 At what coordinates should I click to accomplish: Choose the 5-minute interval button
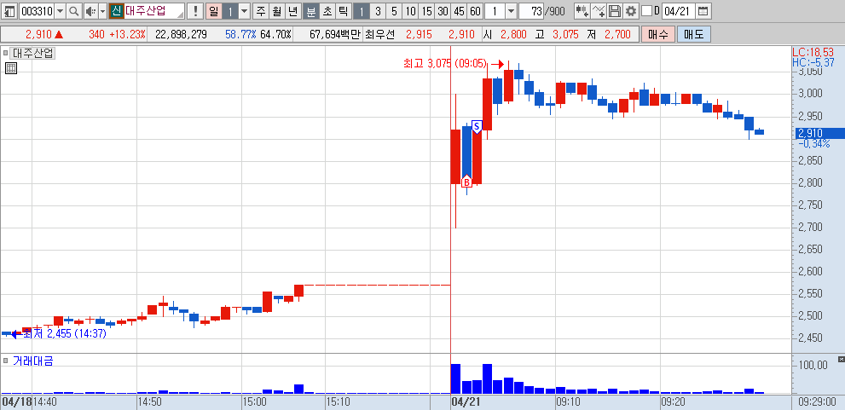pos(394,11)
